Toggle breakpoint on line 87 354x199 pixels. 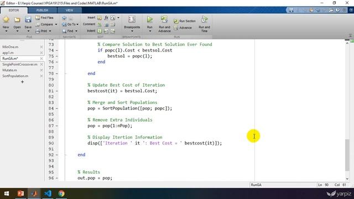[x=57, y=125]
